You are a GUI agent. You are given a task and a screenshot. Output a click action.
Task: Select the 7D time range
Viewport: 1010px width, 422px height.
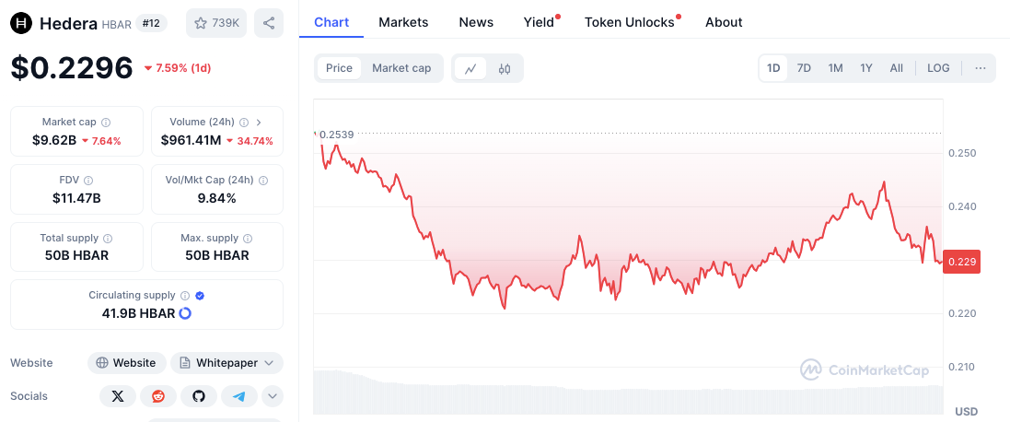[x=804, y=68]
